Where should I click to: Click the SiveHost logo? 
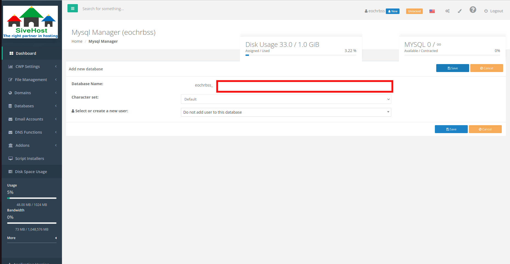click(30, 22)
